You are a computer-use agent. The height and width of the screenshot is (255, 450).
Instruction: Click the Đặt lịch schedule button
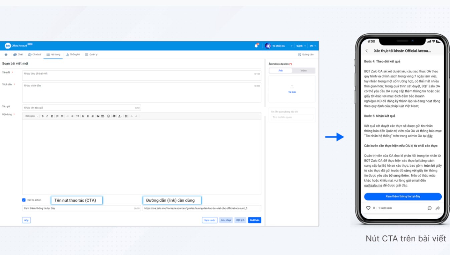240,220
